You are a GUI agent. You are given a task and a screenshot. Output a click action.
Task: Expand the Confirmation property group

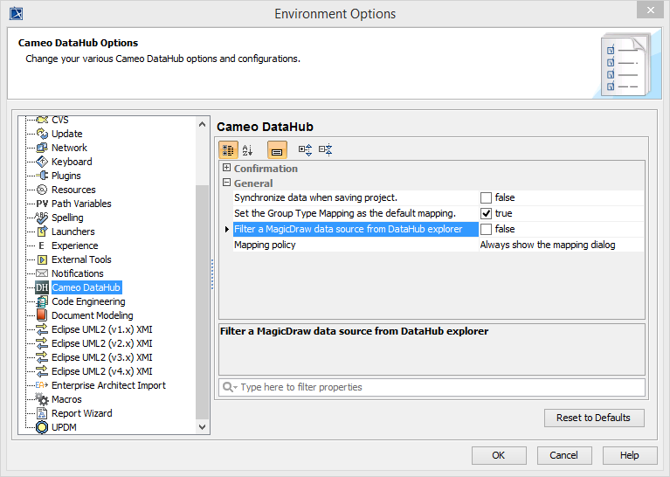227,169
